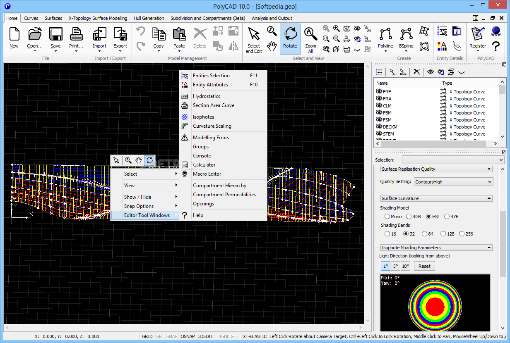Click the Register document icon
Screen dimensions: 510x343
point(478,34)
